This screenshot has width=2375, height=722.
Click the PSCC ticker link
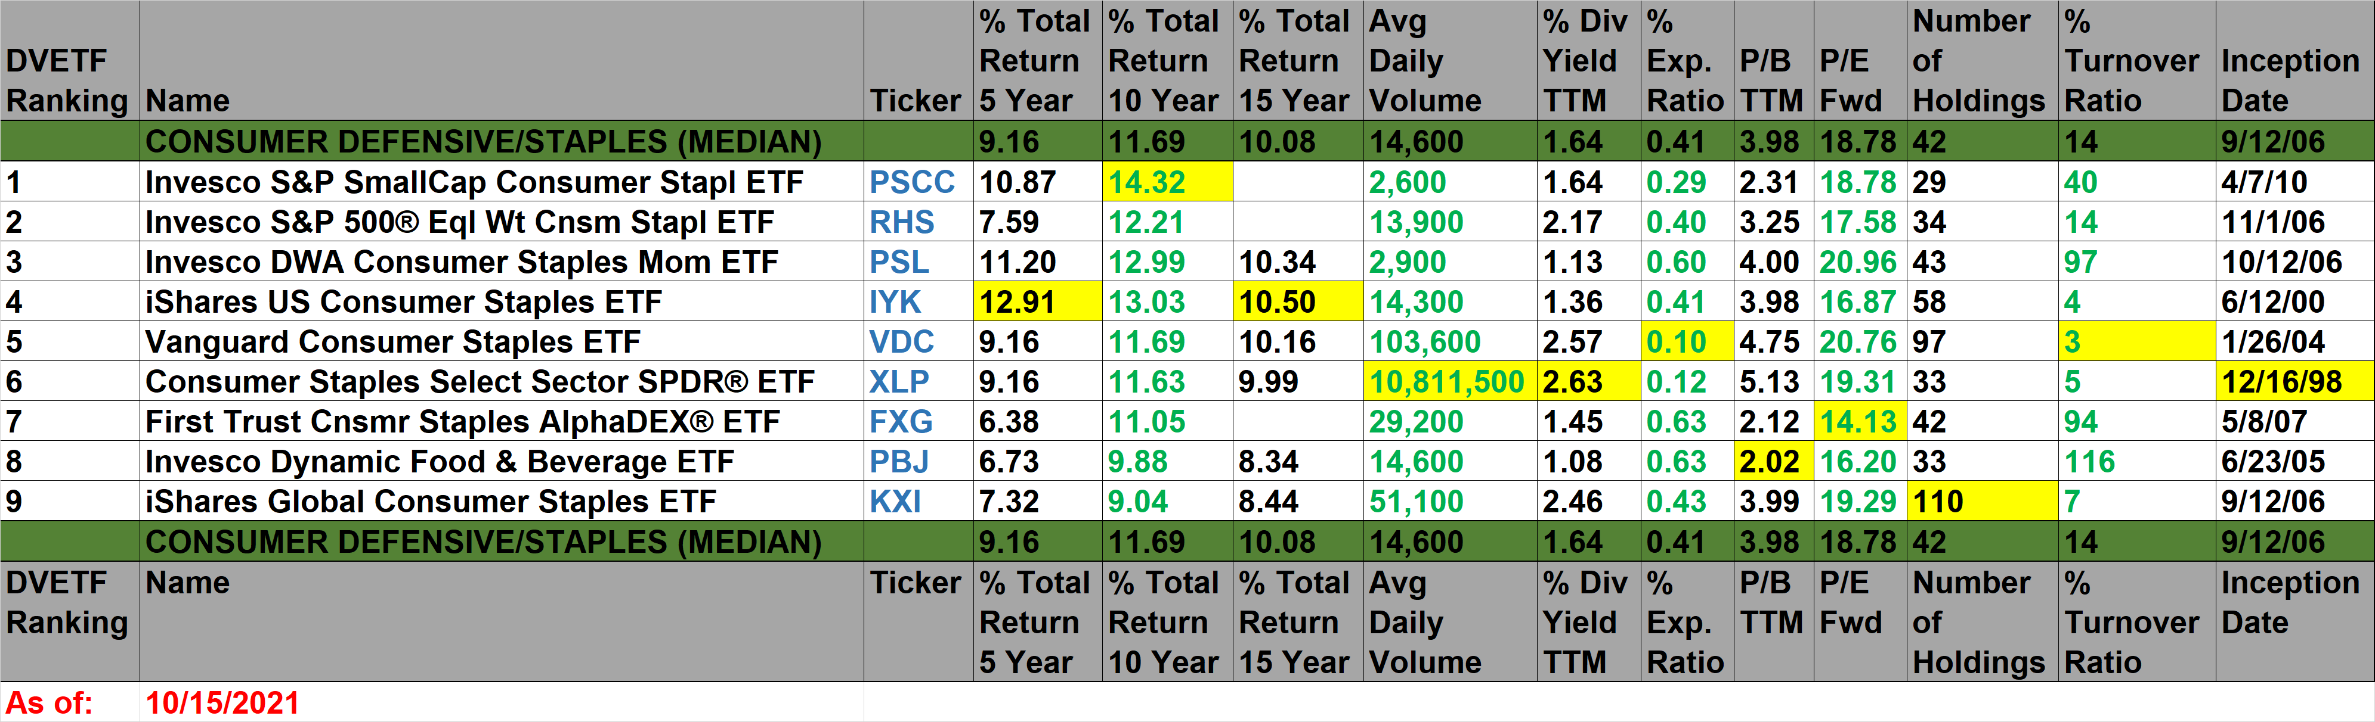[x=912, y=182]
